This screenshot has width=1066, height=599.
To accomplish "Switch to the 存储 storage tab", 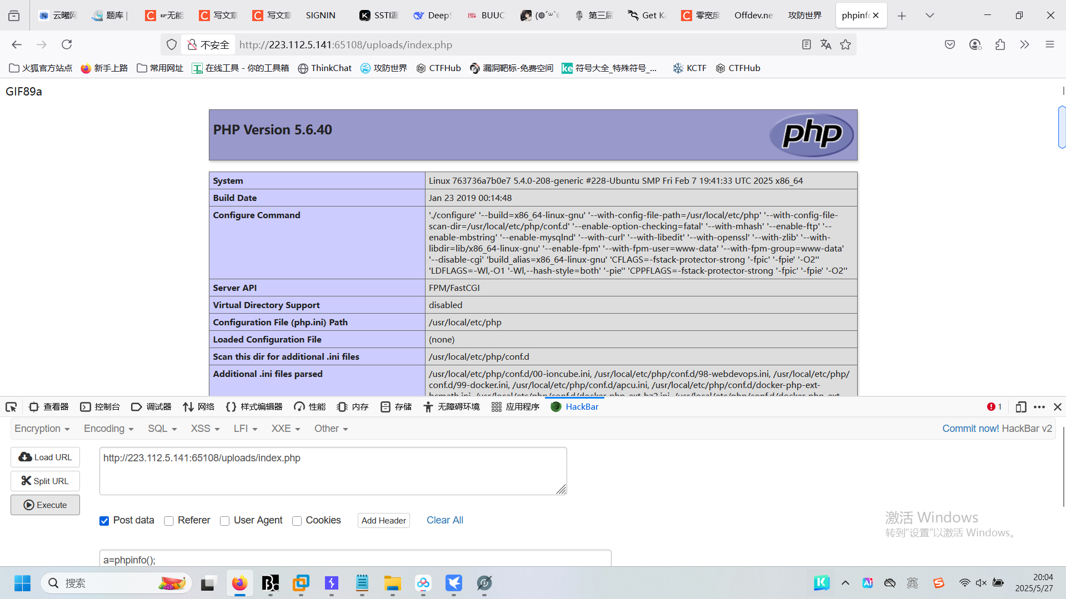I will (x=396, y=407).
